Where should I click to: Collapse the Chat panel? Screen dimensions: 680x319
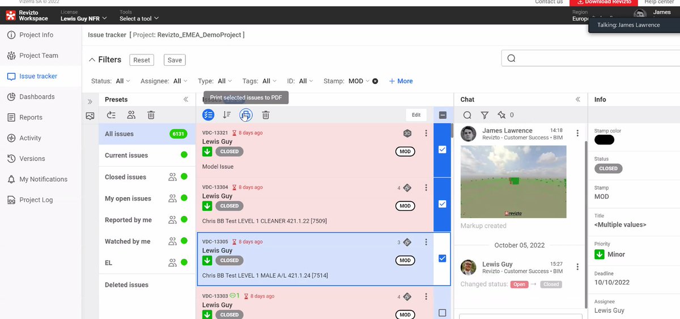[578, 99]
